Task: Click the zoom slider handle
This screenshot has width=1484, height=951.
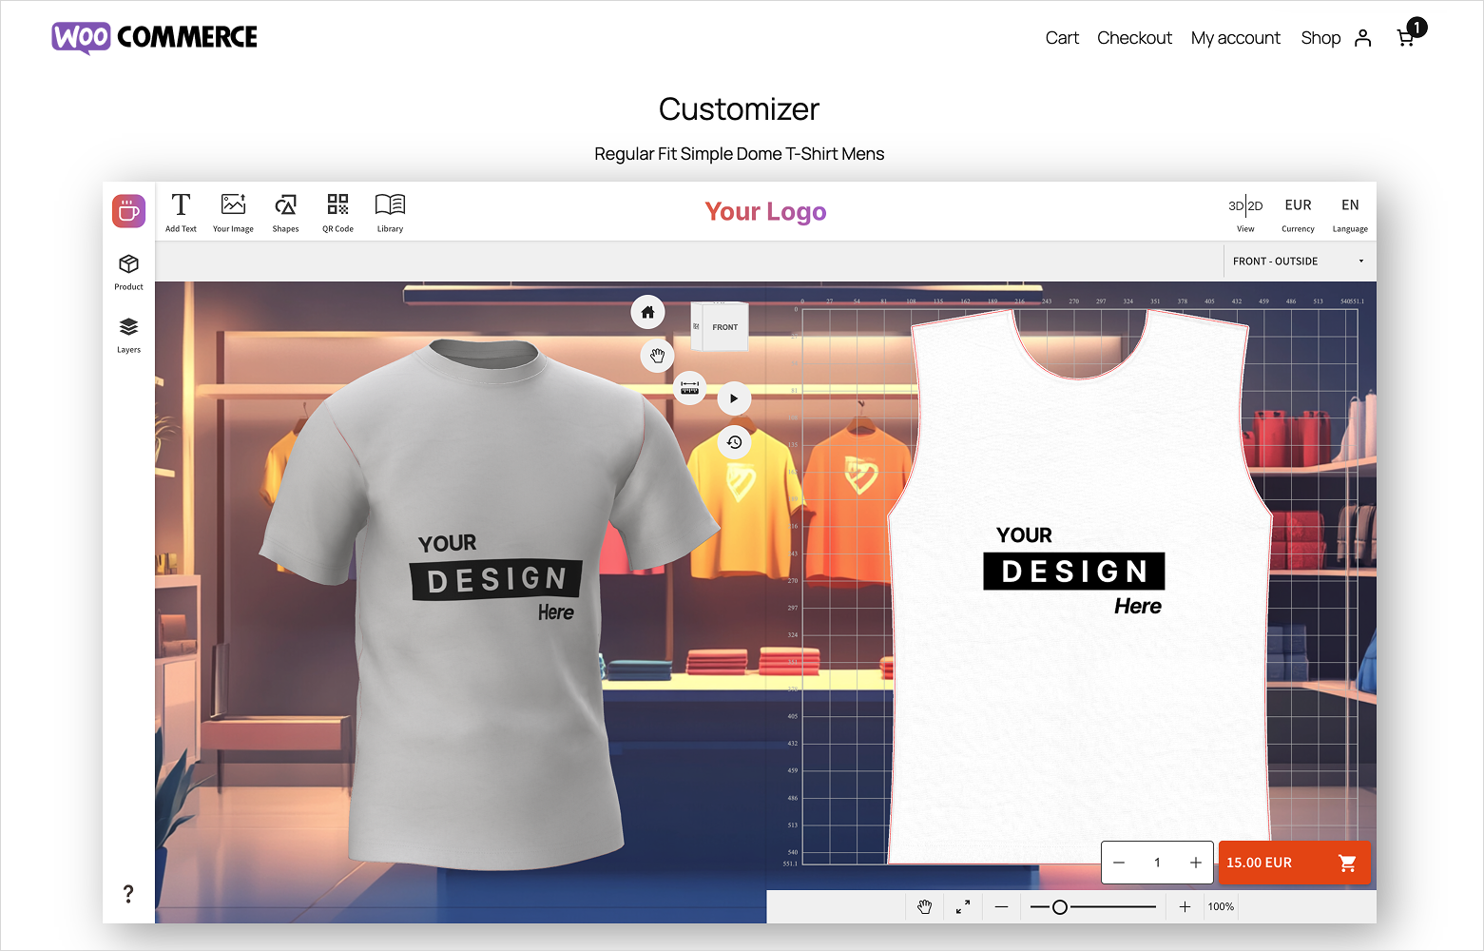Action: click(1060, 907)
